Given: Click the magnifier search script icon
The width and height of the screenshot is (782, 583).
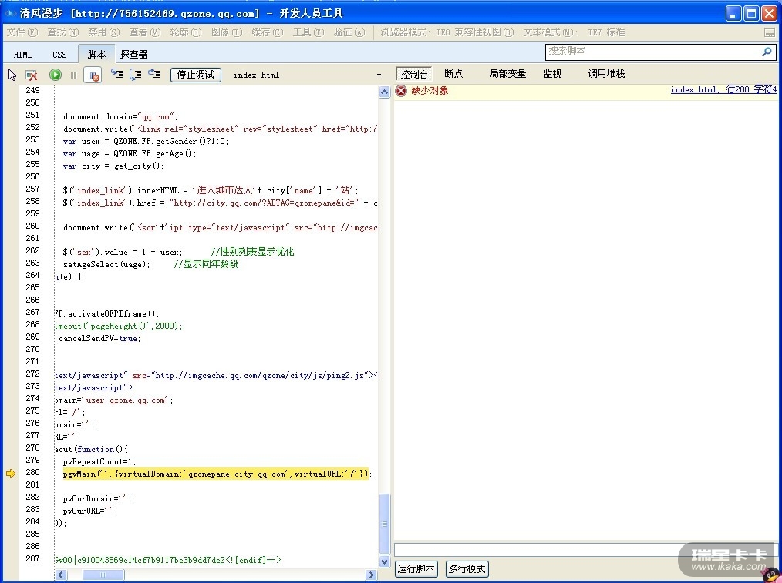Looking at the screenshot, I should pyautogui.click(x=767, y=52).
